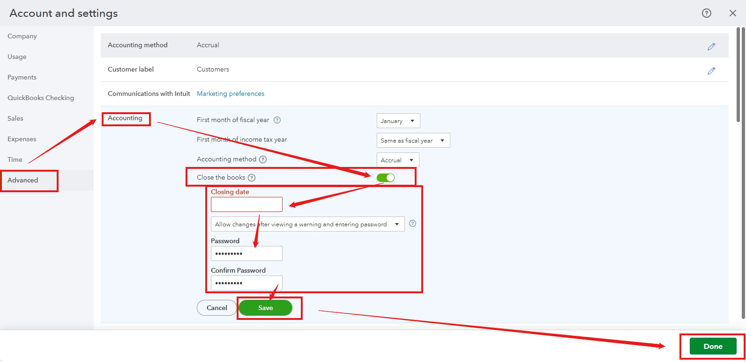Image resolution: width=746 pixels, height=362 pixels.
Task: Open the Marketing preferences link
Action: (231, 94)
